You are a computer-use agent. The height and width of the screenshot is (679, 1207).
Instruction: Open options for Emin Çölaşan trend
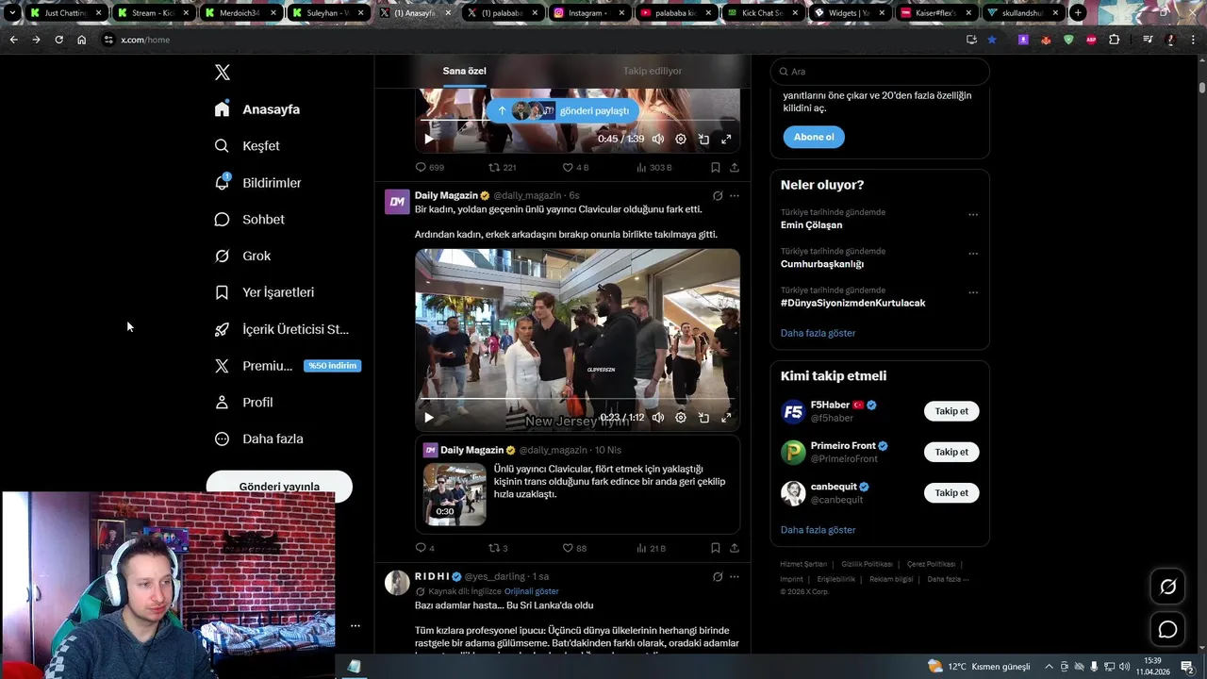tap(973, 214)
